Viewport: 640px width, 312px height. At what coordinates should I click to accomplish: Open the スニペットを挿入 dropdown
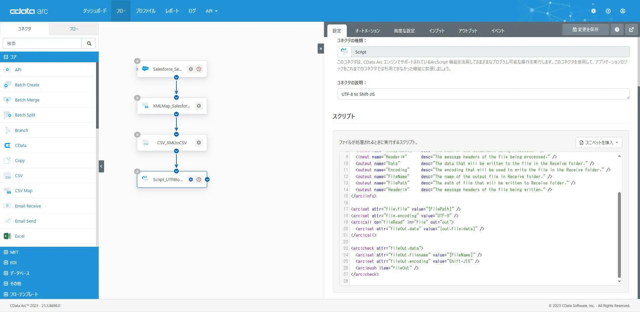tap(599, 143)
